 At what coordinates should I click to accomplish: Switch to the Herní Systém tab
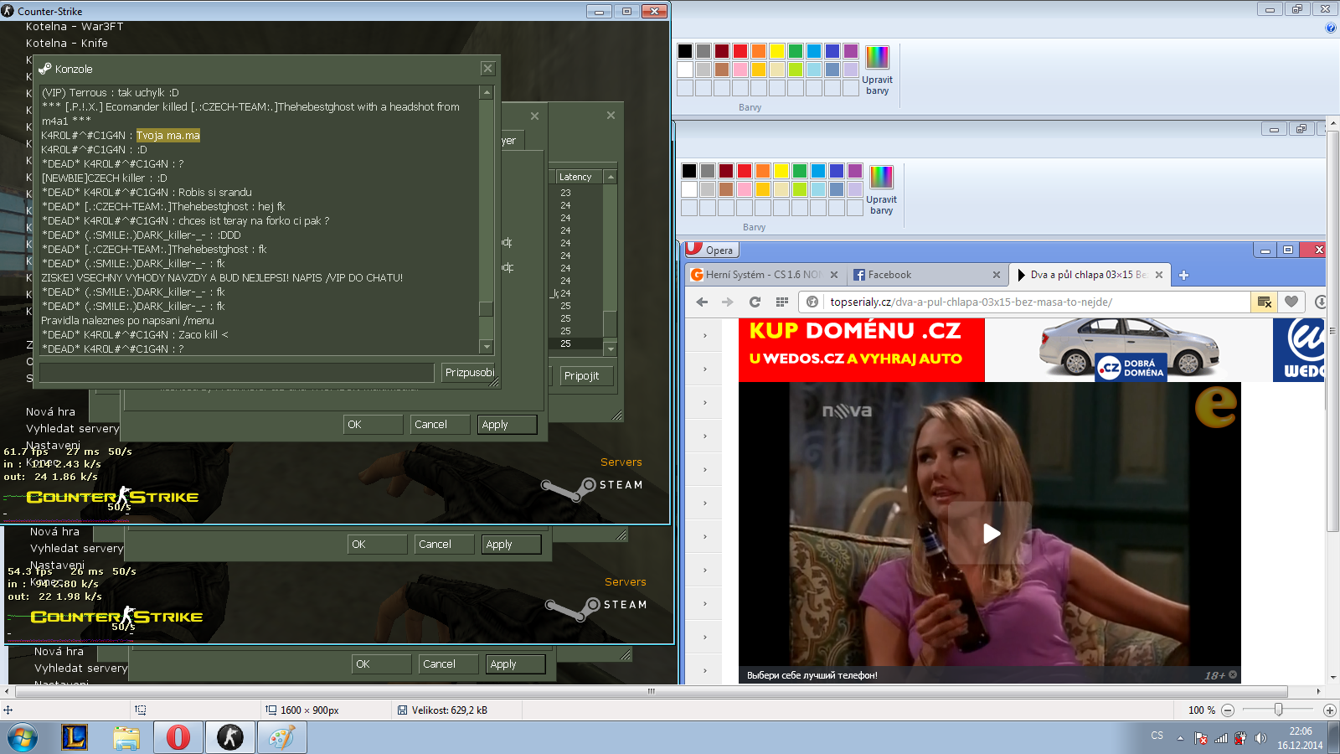[x=758, y=275]
